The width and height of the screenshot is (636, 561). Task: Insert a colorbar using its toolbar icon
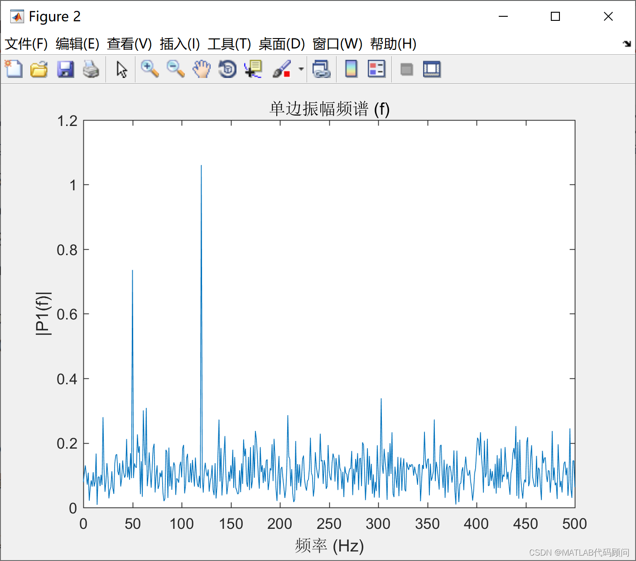point(351,69)
